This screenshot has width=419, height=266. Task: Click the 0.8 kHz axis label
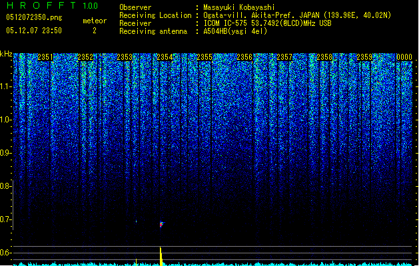point(5,186)
